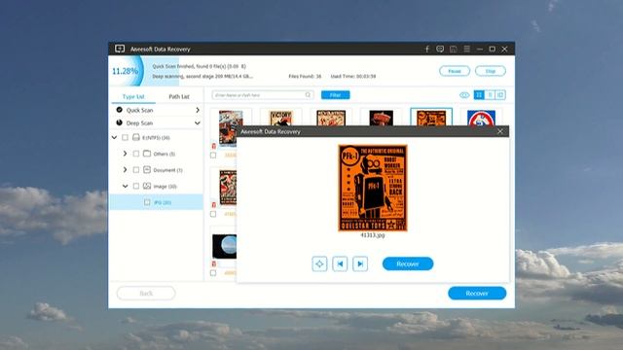Click the main Recover button at bottom
The width and height of the screenshot is (623, 350).
[477, 294]
